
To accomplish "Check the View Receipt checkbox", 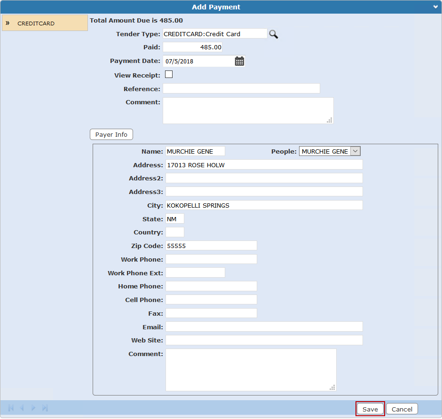I will pyautogui.click(x=169, y=74).
